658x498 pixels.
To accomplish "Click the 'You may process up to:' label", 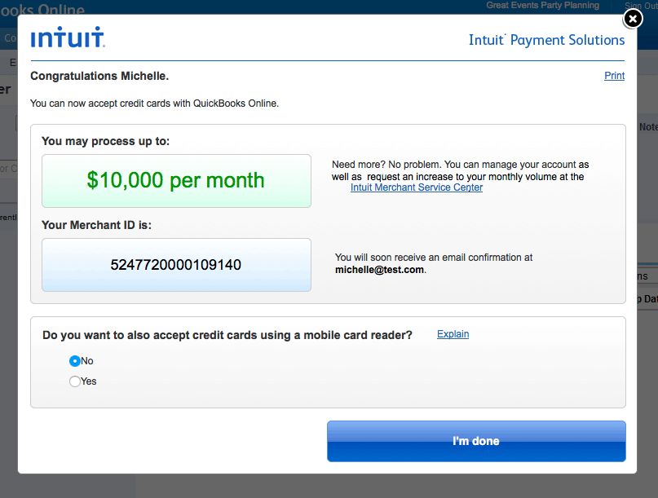I will [105, 141].
